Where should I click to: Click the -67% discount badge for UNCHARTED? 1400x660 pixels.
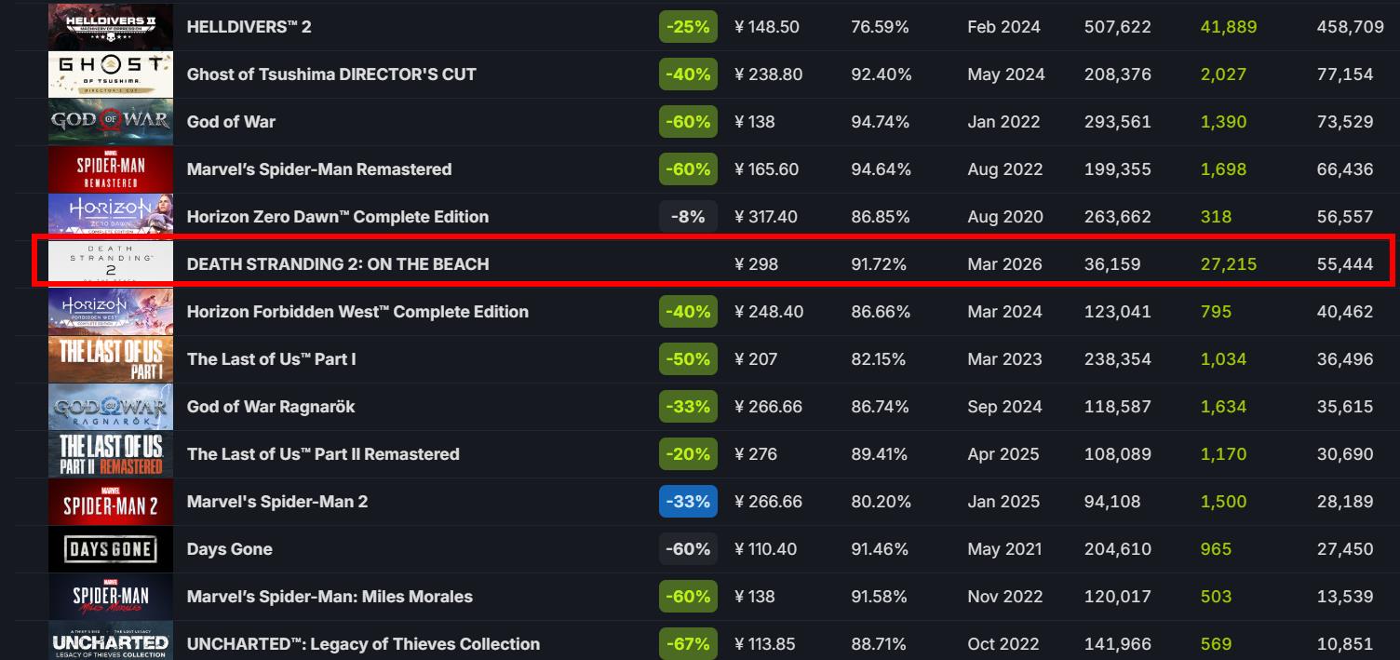(x=688, y=644)
